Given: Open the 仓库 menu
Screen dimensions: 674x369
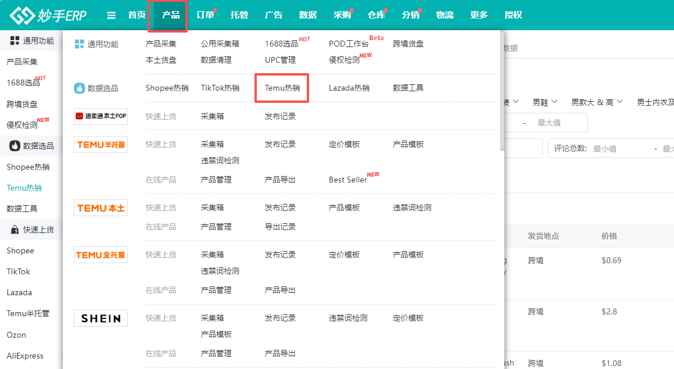Looking at the screenshot, I should click(376, 15).
